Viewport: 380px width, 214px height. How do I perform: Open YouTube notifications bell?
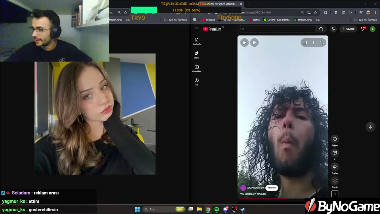(x=362, y=29)
